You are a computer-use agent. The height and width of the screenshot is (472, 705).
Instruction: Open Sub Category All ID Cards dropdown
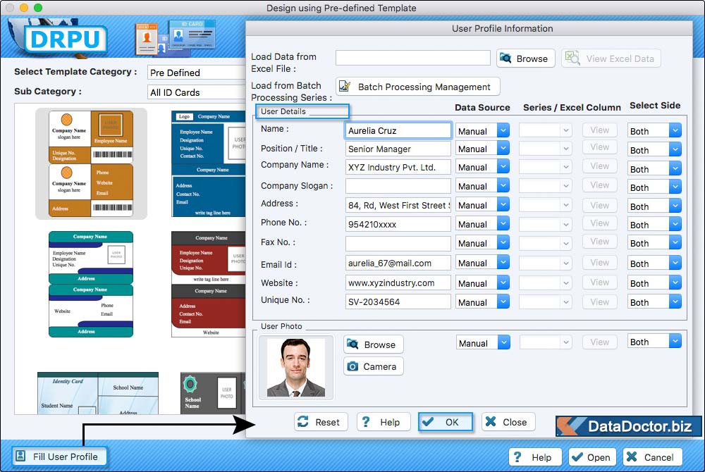pyautogui.click(x=197, y=92)
